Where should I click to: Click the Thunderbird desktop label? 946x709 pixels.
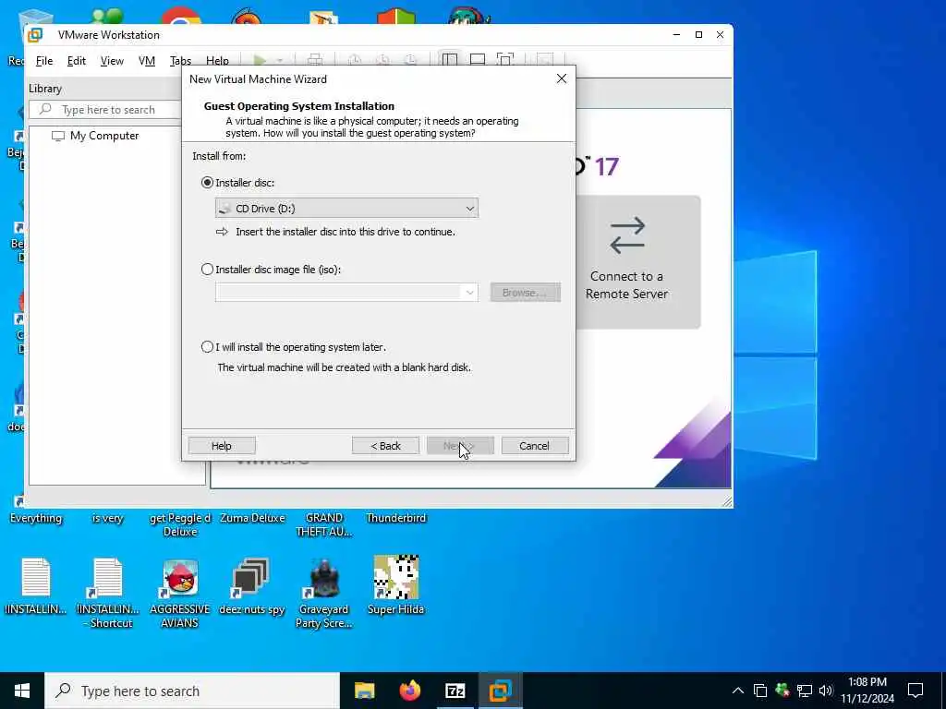[395, 518]
